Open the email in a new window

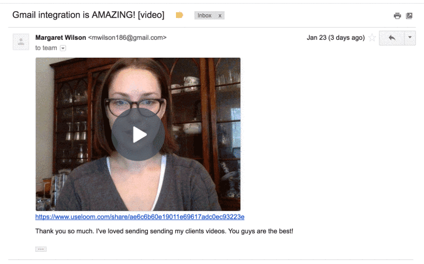tap(409, 16)
